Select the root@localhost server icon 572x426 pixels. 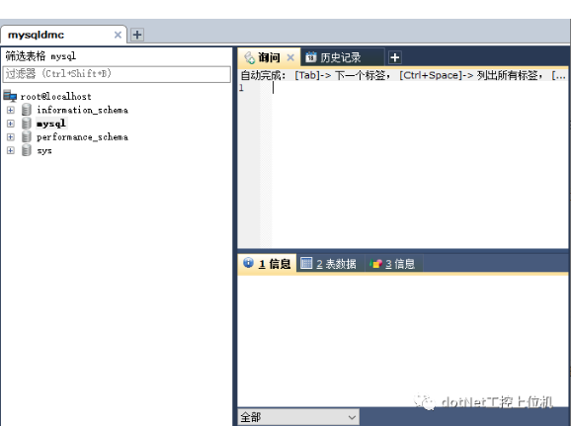(10, 97)
